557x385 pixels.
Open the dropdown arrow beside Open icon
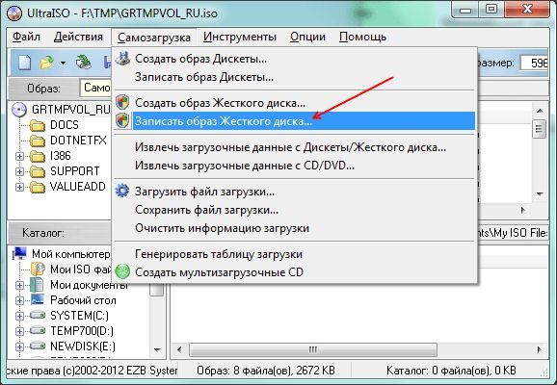point(63,64)
